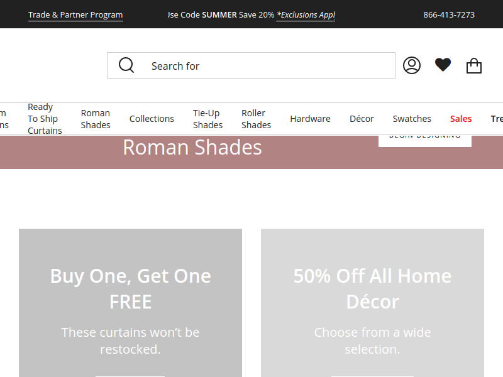503x377 pixels.
Task: Open the Hardware menu item
Action: pyautogui.click(x=310, y=119)
